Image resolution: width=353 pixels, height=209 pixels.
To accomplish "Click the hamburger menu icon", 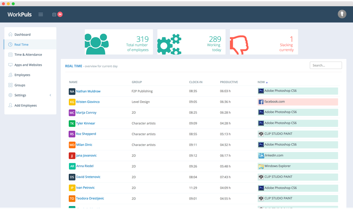I will click(x=41, y=14).
